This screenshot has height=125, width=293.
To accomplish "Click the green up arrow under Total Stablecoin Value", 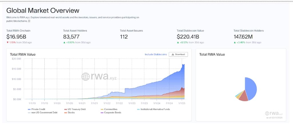I will coord(178,42).
